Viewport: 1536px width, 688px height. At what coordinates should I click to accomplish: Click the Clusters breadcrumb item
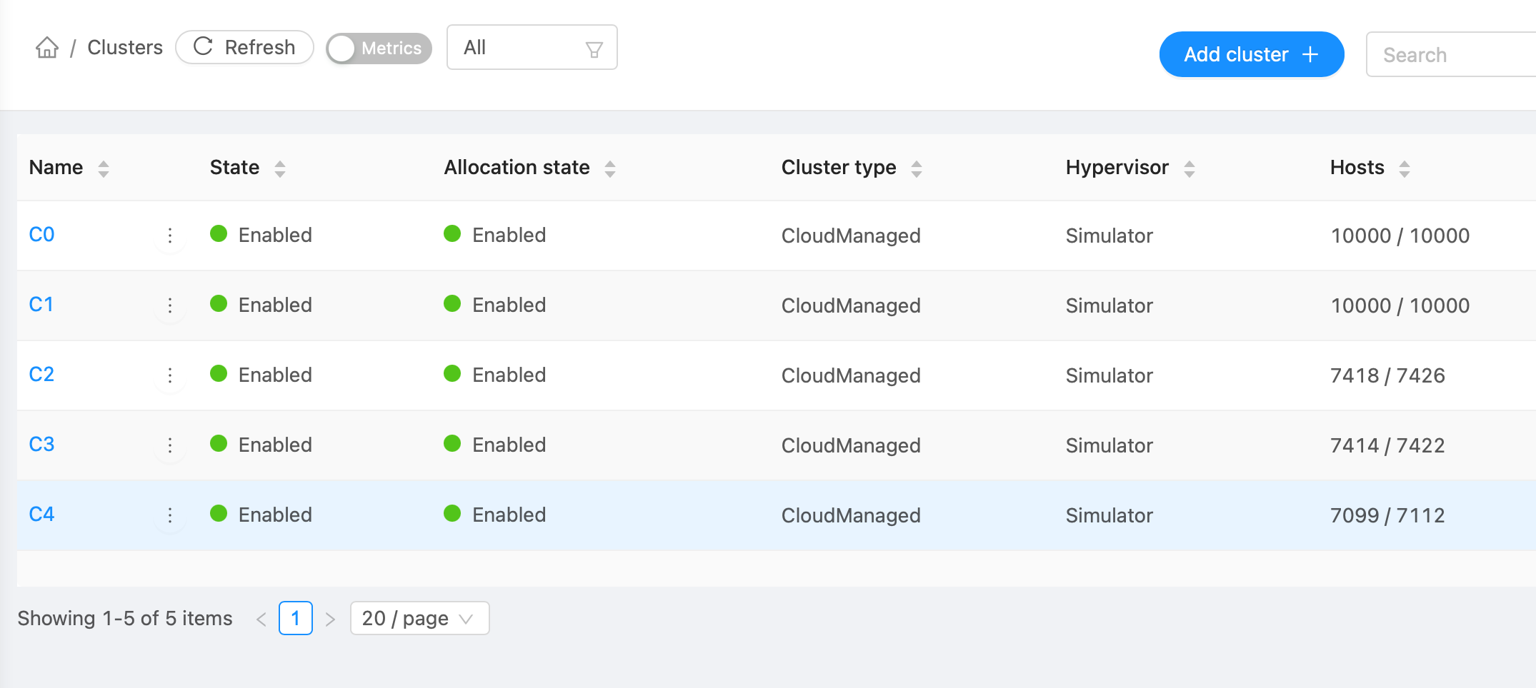(125, 48)
